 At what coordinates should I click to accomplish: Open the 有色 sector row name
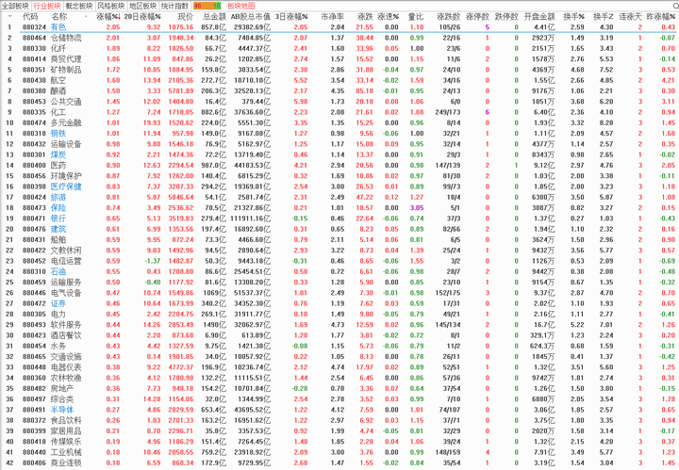point(58,26)
